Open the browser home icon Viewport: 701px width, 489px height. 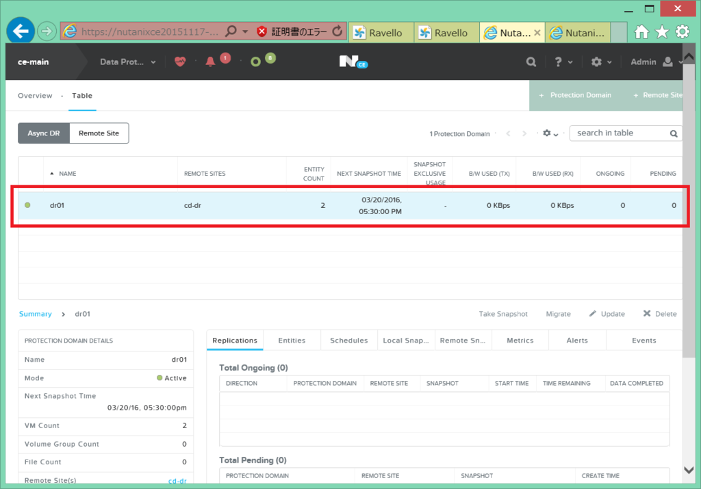[x=641, y=31]
